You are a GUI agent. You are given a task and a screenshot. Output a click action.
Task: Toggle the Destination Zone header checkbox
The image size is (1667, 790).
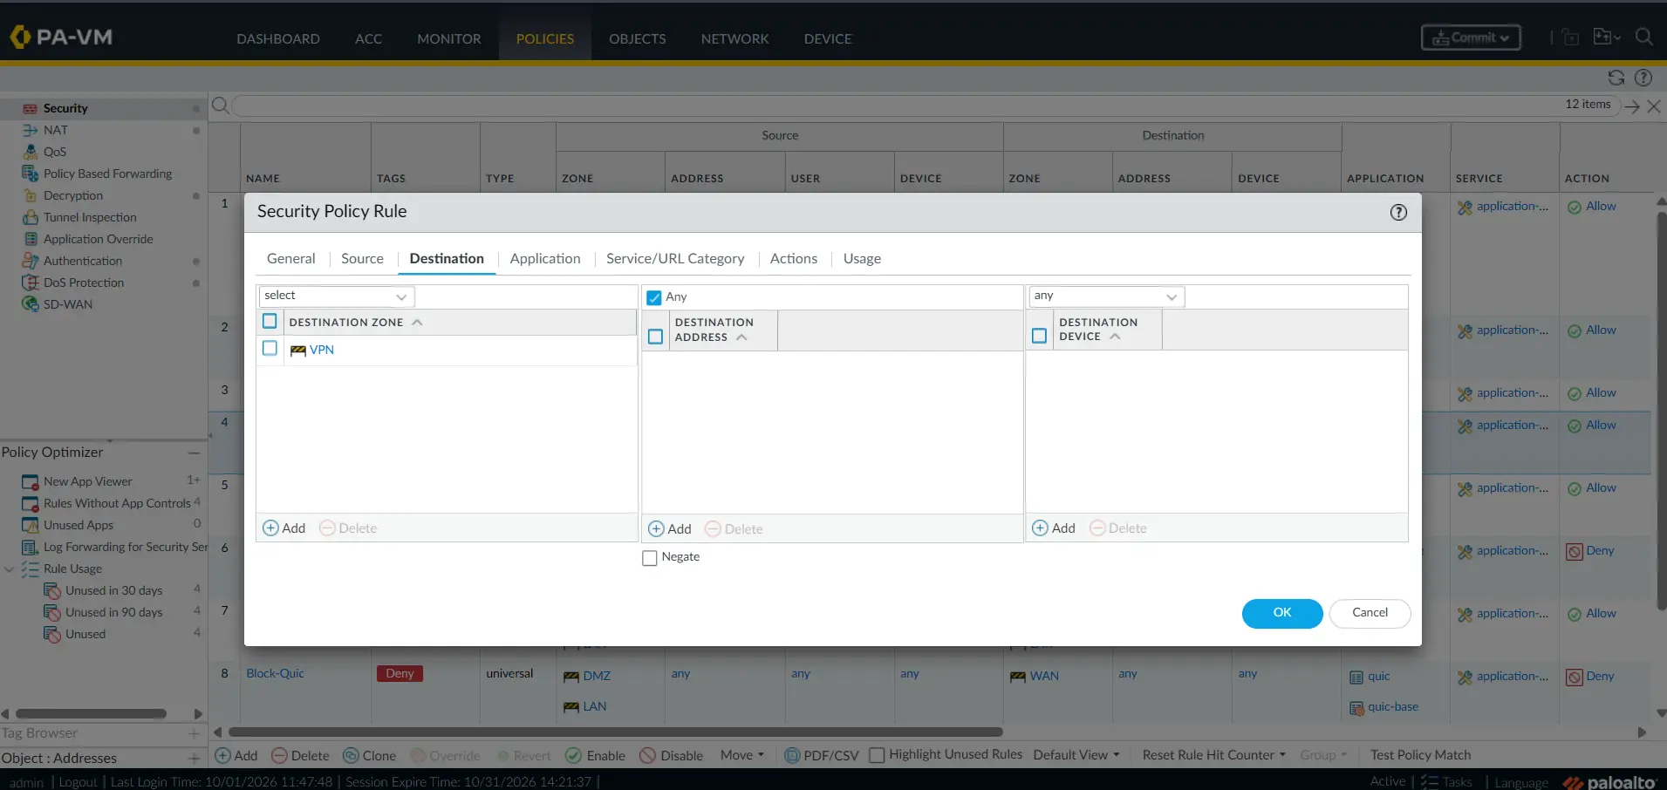coord(270,322)
